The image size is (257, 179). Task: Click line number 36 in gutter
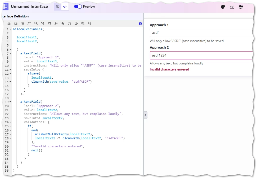[x=7, y=171]
